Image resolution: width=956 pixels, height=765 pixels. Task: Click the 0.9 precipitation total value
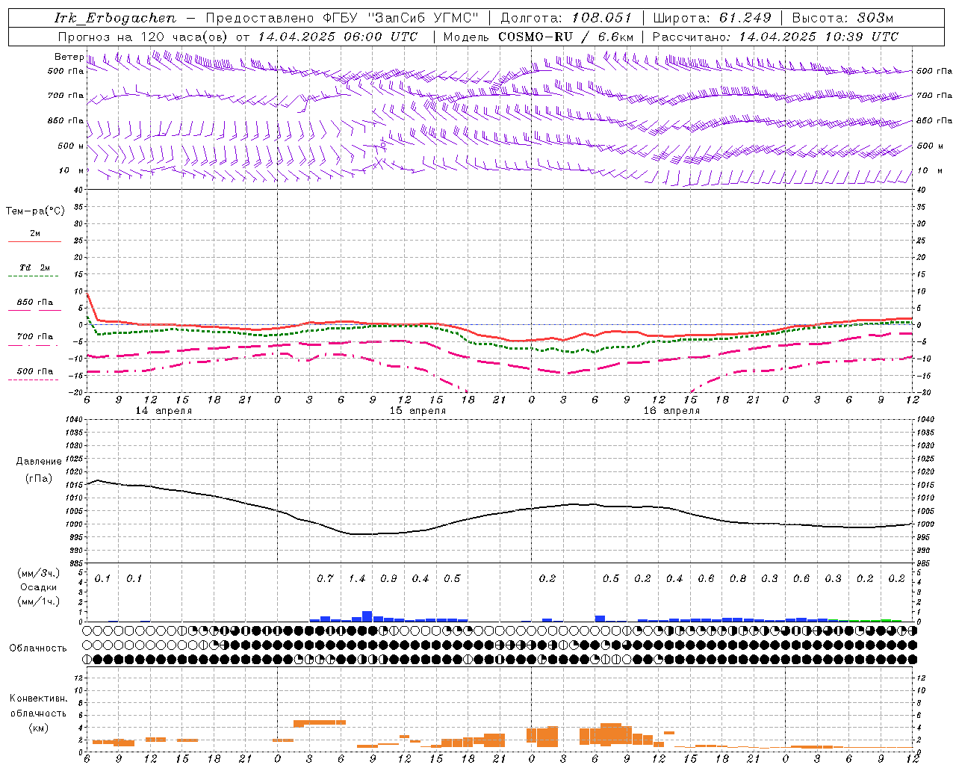[x=388, y=579]
